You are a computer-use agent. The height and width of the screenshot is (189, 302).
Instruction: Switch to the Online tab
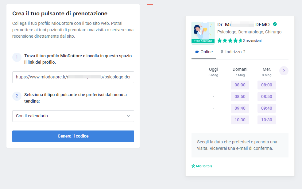coord(204,52)
